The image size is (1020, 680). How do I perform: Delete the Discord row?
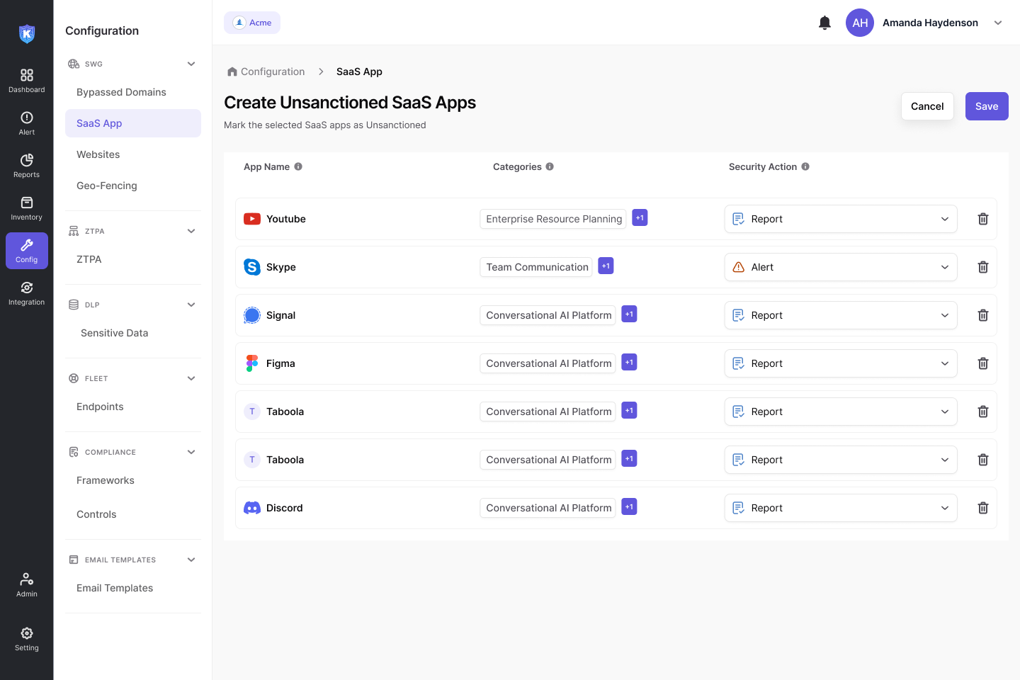pos(983,508)
